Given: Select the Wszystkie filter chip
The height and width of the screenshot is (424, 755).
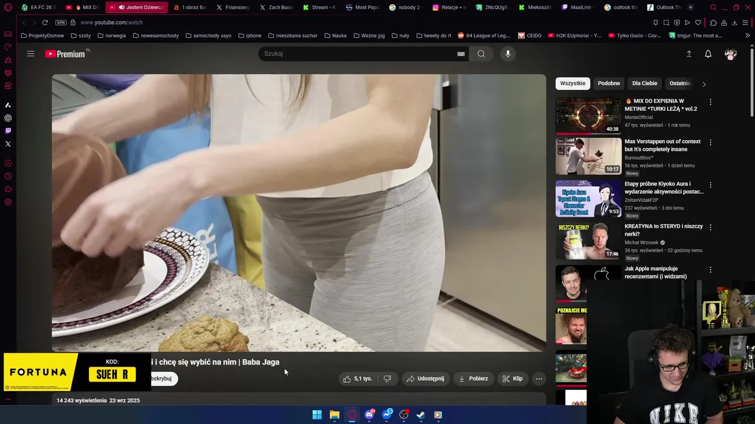Looking at the screenshot, I should coord(573,83).
